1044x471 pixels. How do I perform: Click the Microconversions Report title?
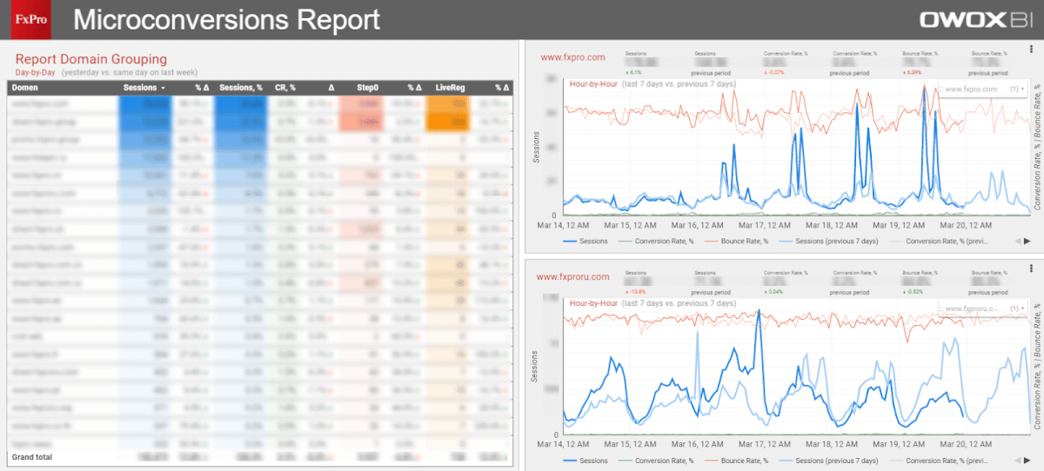tap(225, 19)
